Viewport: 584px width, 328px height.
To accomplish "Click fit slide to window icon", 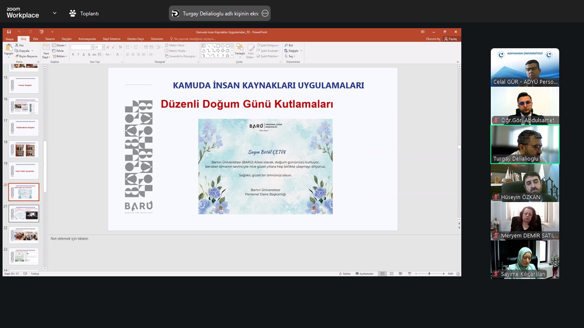I will [x=458, y=274].
